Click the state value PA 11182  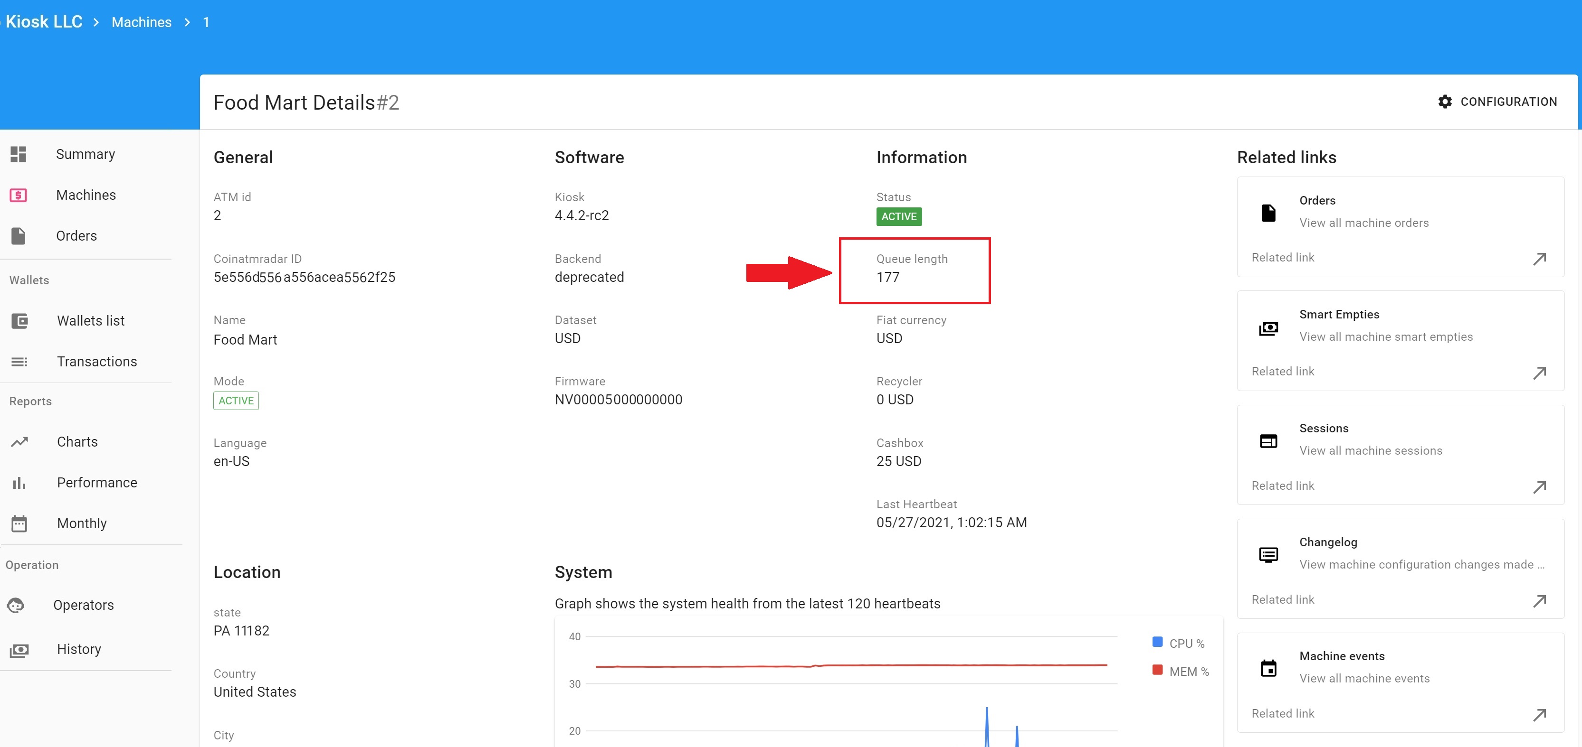(241, 630)
